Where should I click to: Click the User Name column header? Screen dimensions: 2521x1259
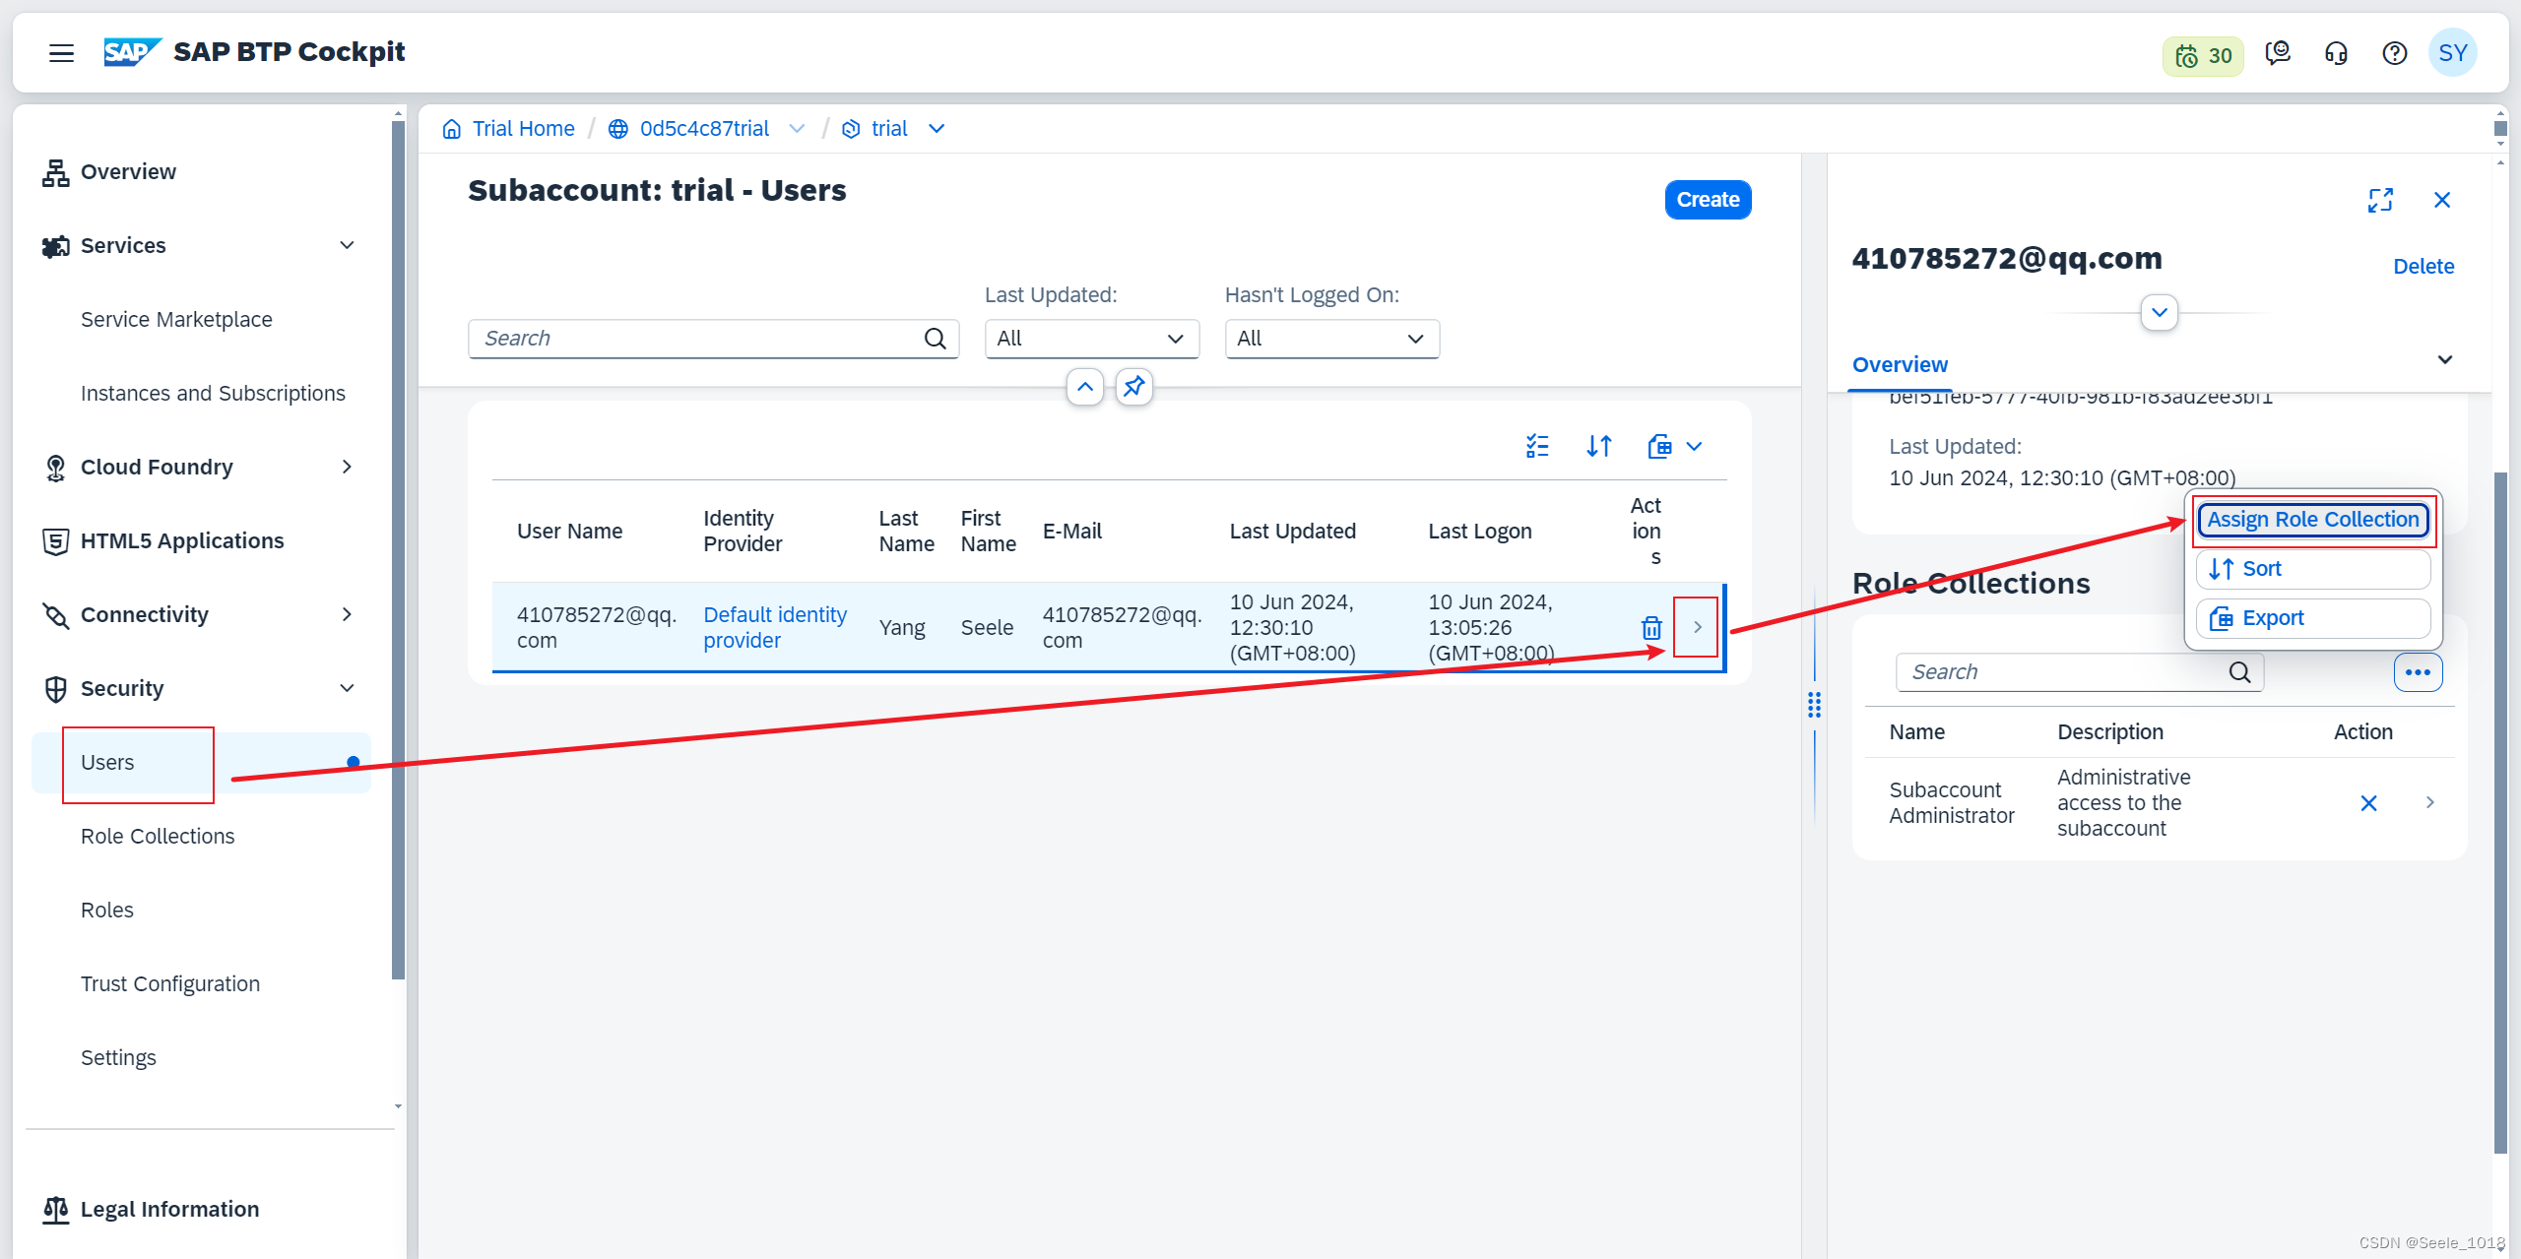point(569,532)
